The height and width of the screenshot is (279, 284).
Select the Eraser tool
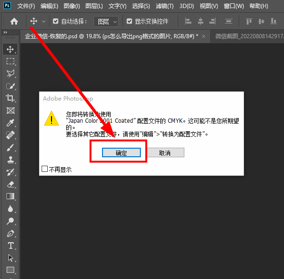point(11,185)
